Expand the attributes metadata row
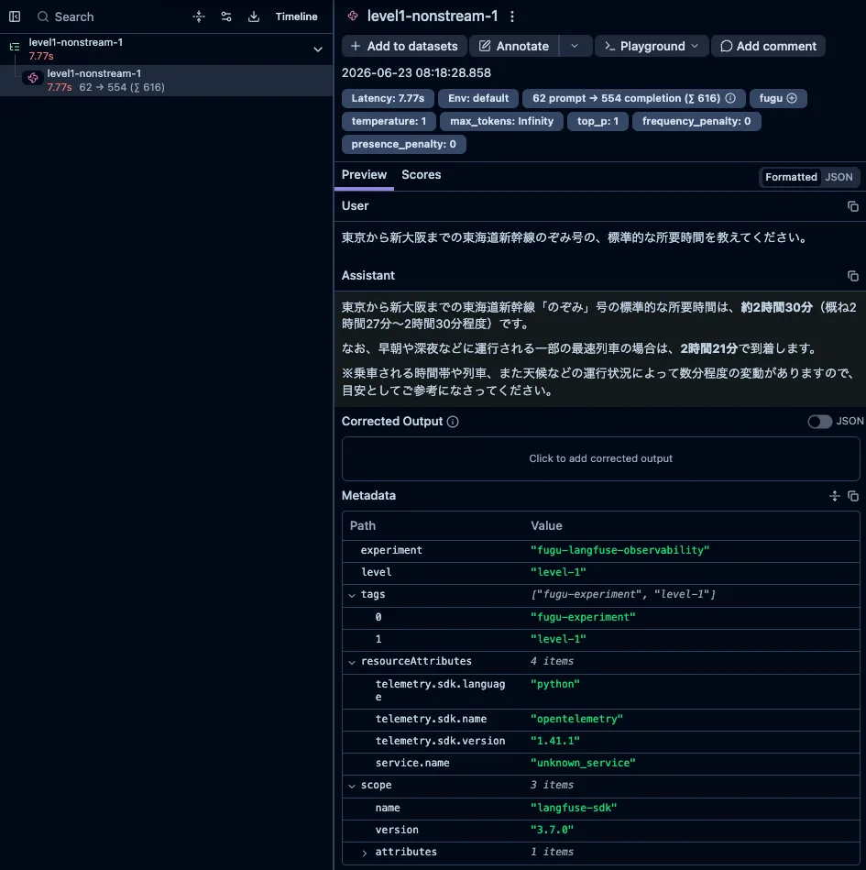 tap(365, 853)
